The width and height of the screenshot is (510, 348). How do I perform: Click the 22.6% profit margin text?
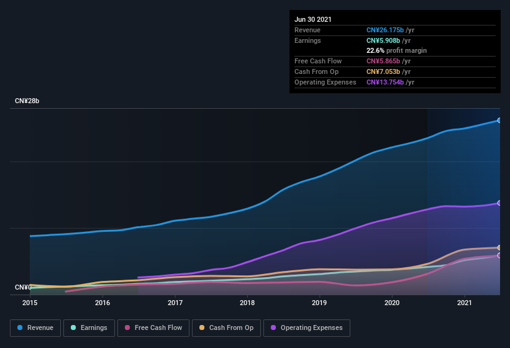(396, 50)
